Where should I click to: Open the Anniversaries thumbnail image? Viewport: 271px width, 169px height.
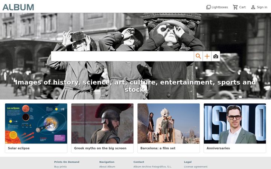235,124
